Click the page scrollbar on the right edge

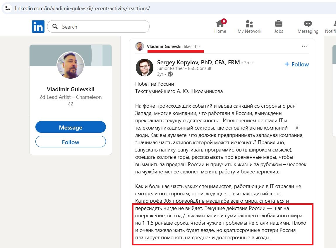click(334, 53)
